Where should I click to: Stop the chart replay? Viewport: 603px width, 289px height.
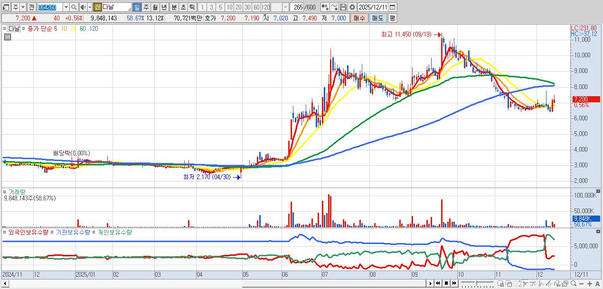coord(446,284)
